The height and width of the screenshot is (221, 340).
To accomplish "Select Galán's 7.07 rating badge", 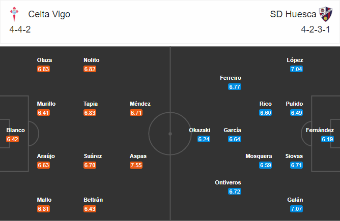I will pyautogui.click(x=296, y=209).
